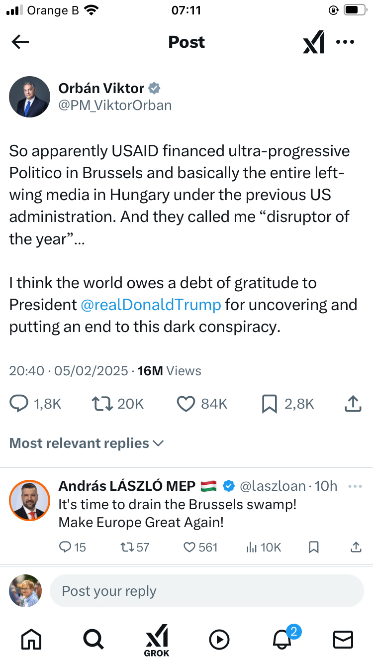Open Orbán Viktor's profile picture

pyautogui.click(x=29, y=97)
